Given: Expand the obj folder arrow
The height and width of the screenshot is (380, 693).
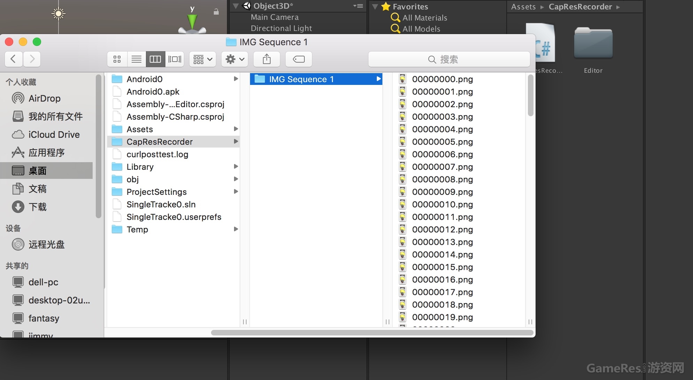Looking at the screenshot, I should tap(236, 179).
